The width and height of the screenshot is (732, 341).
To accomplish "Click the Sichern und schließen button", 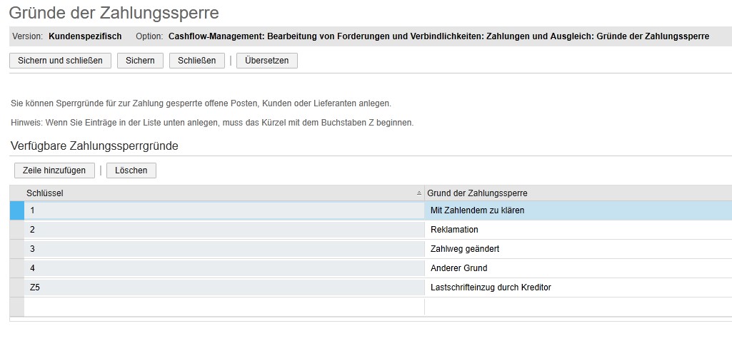I will tap(60, 61).
